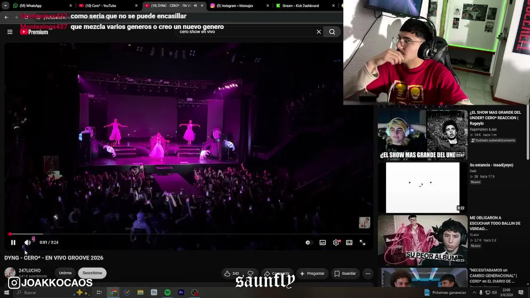Open the 'Próximas ganancias' taskbar widget

pos(445,293)
